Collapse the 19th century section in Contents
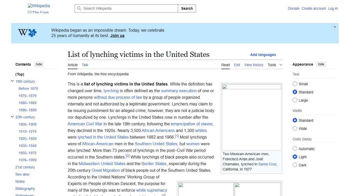The width and height of the screenshot is (350, 196). 12,80
